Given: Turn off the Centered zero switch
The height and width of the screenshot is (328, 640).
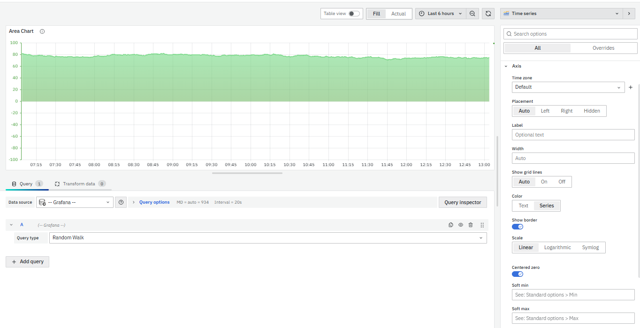Looking at the screenshot, I should pyautogui.click(x=518, y=274).
